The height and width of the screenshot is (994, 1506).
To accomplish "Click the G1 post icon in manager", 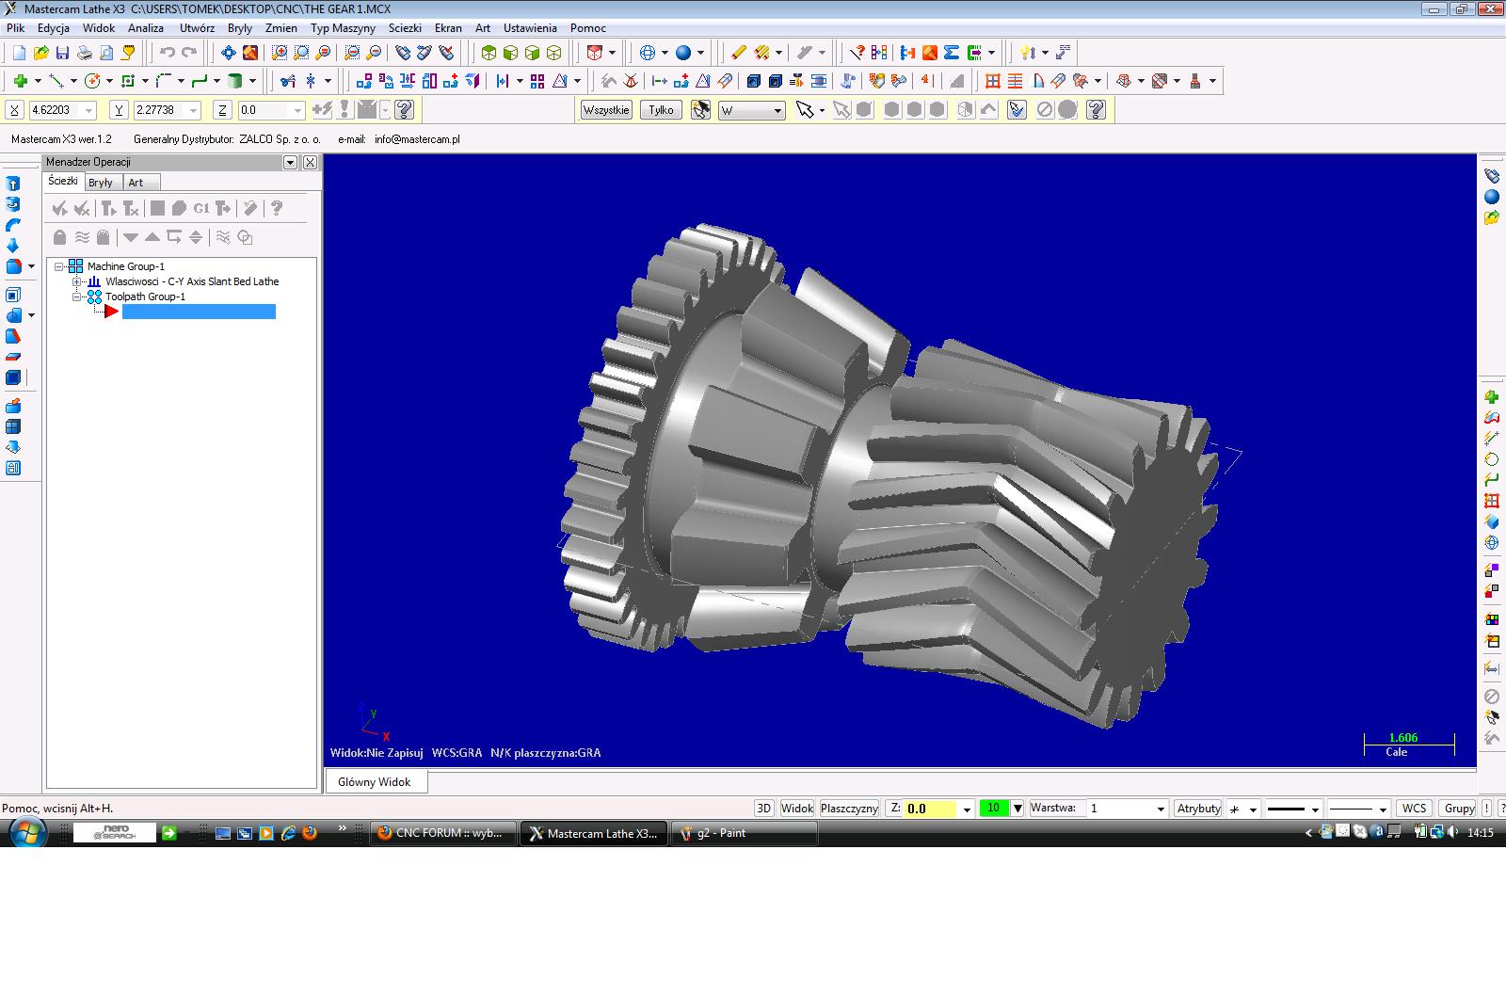I will coord(200,208).
